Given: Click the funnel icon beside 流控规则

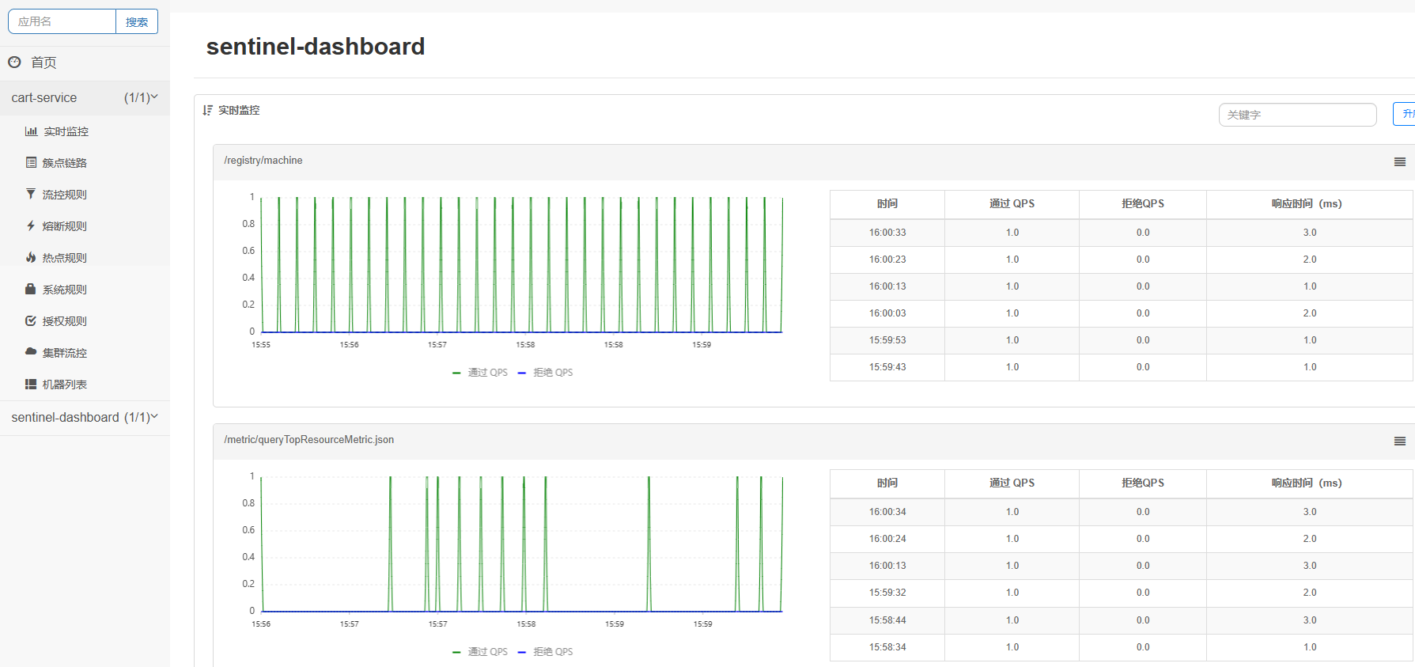Looking at the screenshot, I should click(x=31, y=194).
